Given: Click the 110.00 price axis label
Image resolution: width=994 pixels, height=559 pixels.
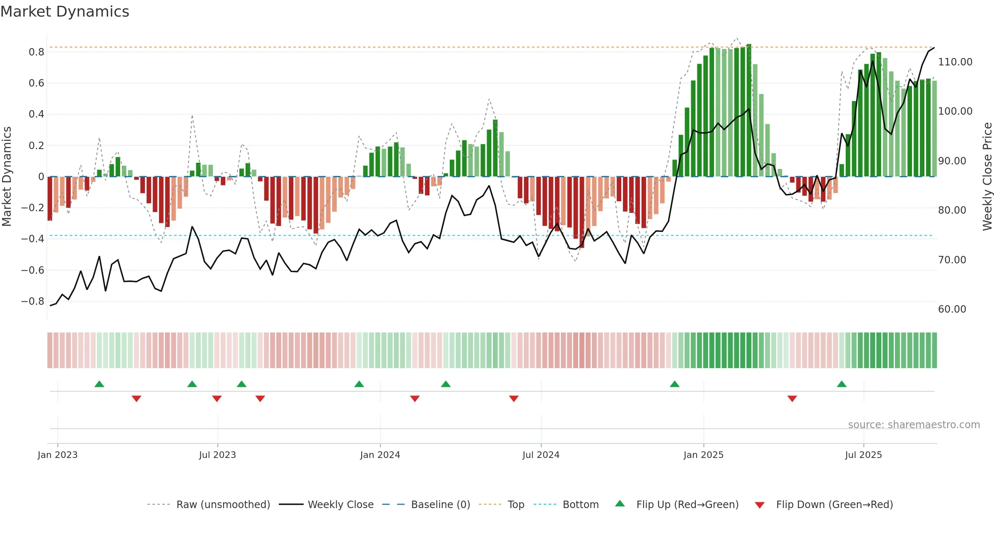Looking at the screenshot, I should [955, 62].
